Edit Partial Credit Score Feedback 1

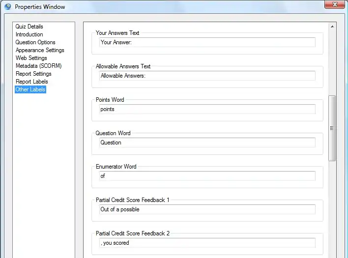(207, 209)
